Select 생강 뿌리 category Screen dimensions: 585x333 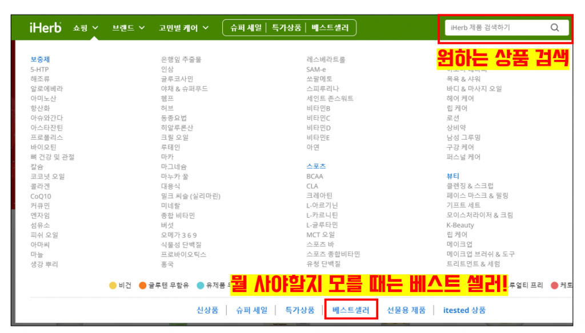(44, 264)
